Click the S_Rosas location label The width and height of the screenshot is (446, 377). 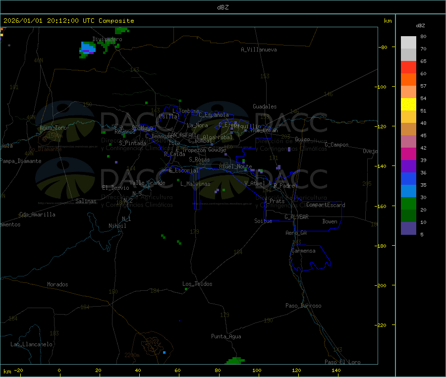(x=199, y=160)
